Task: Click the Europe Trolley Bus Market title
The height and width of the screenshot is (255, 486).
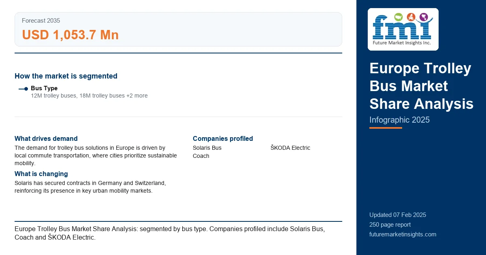Action: coord(421,86)
